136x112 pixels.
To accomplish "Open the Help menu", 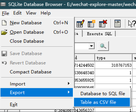I will tap(46, 13).
